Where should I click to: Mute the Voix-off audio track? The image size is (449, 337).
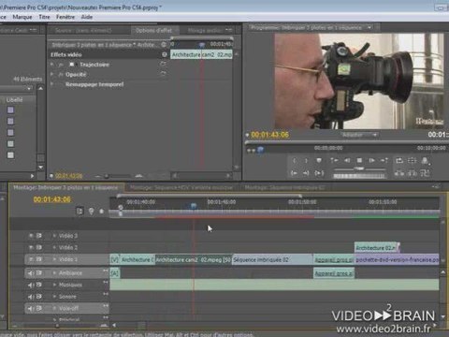pyautogui.click(x=31, y=309)
